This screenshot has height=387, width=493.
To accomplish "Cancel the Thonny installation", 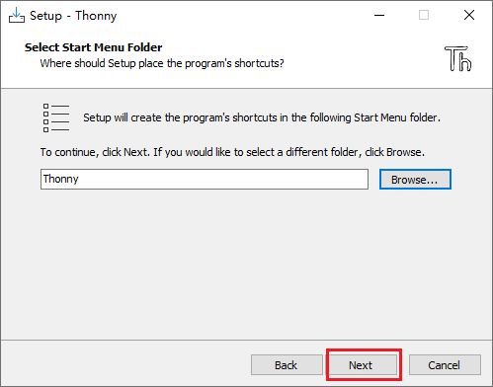I will tap(445, 365).
